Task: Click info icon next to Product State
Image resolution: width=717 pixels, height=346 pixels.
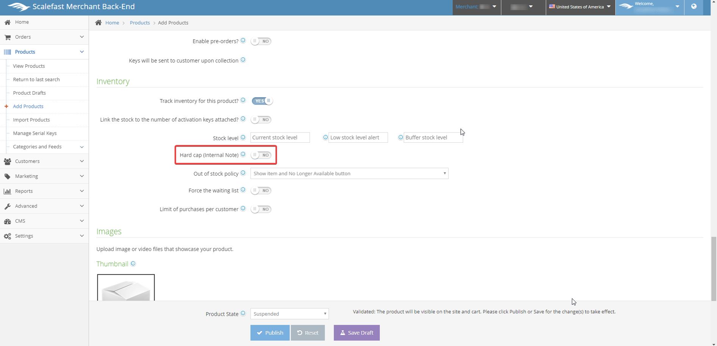Action: click(243, 313)
